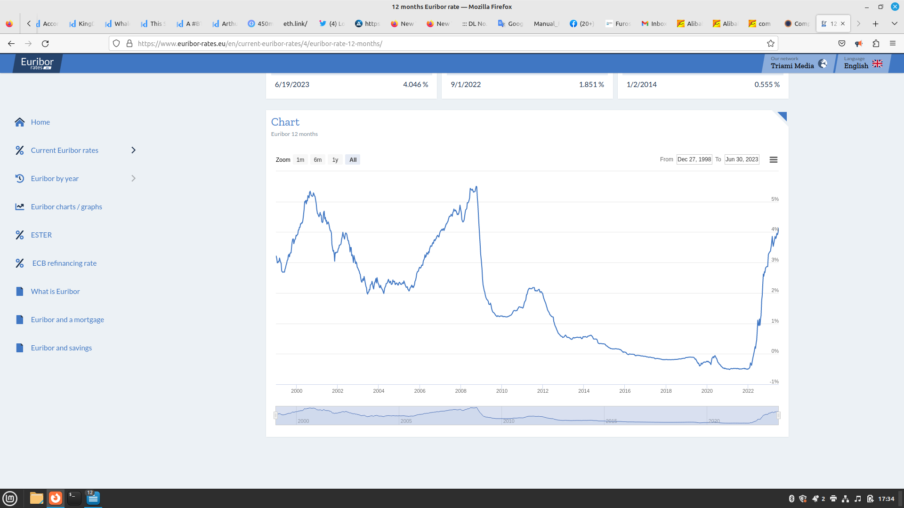Open the ECB refinancing rate link
This screenshot has width=904, height=508.
(65, 263)
